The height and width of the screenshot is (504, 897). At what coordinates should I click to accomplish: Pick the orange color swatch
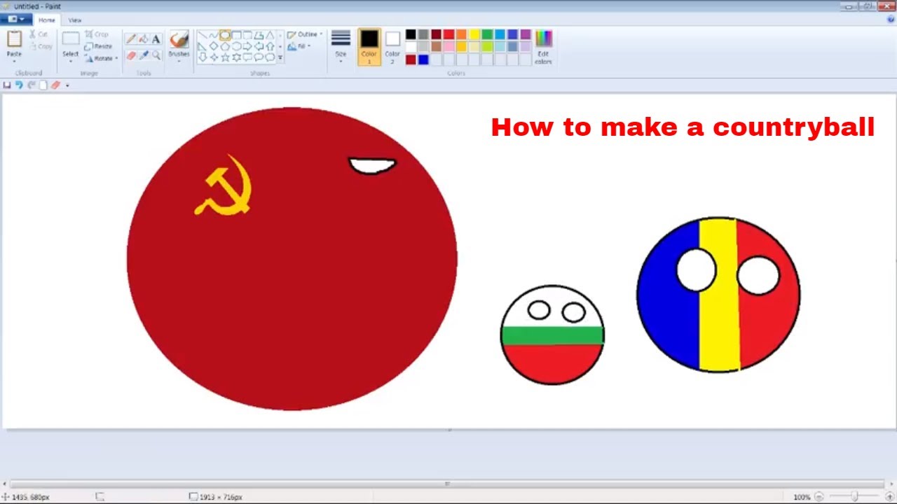point(462,34)
